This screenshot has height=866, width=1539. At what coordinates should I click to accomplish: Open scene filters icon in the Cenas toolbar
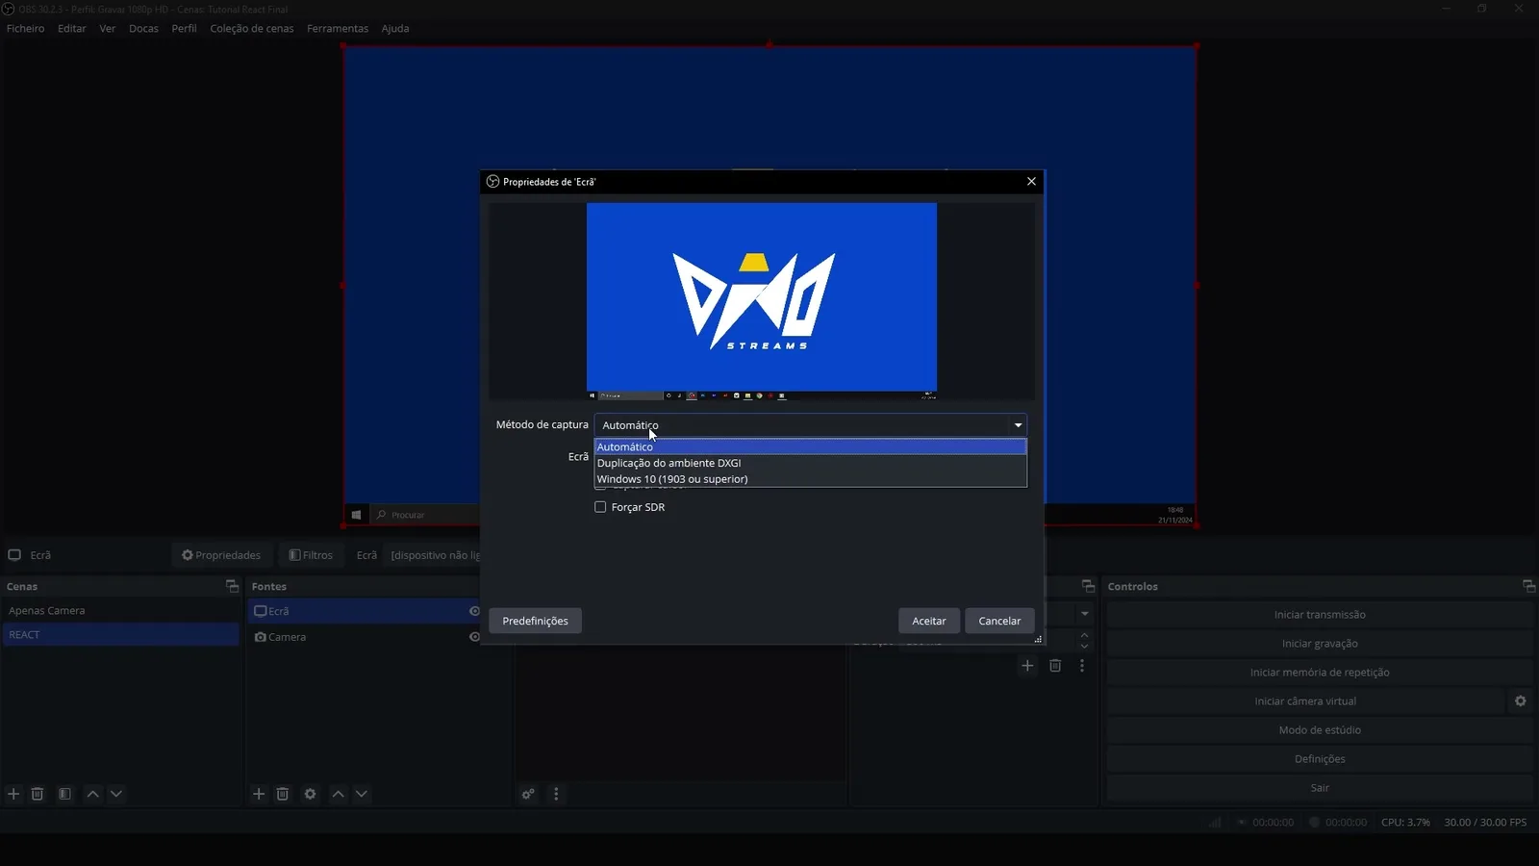(x=64, y=794)
